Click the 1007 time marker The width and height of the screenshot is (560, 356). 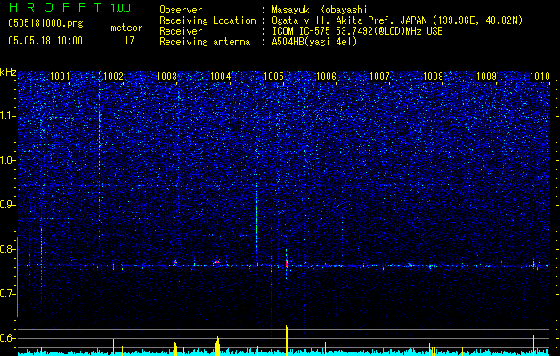379,76
